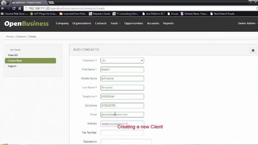Viewport: 258px width, 145px height.
Task: Click the browser forward arrow
Action: click(x=8, y=8)
